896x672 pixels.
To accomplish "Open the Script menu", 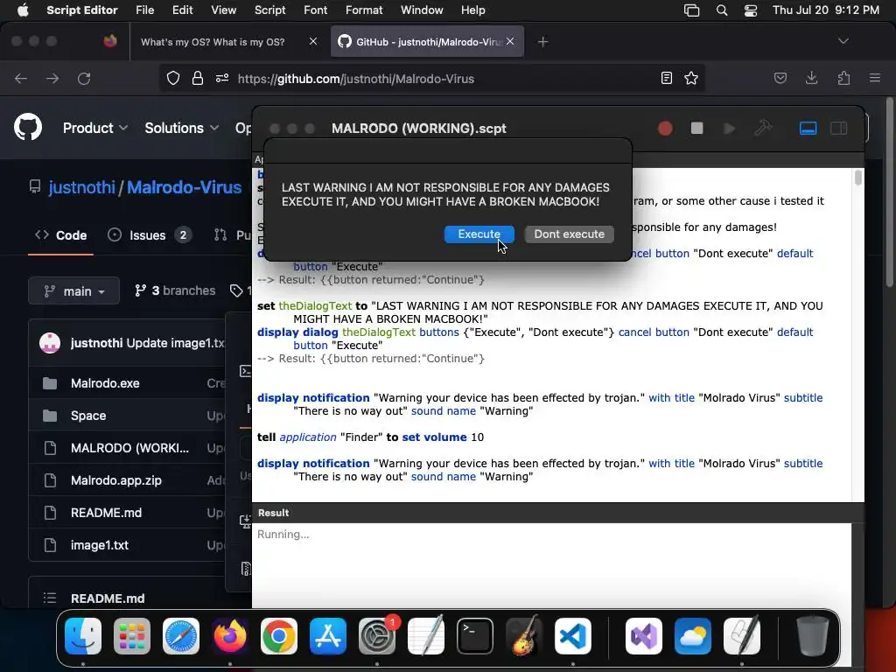I will pyautogui.click(x=269, y=10).
